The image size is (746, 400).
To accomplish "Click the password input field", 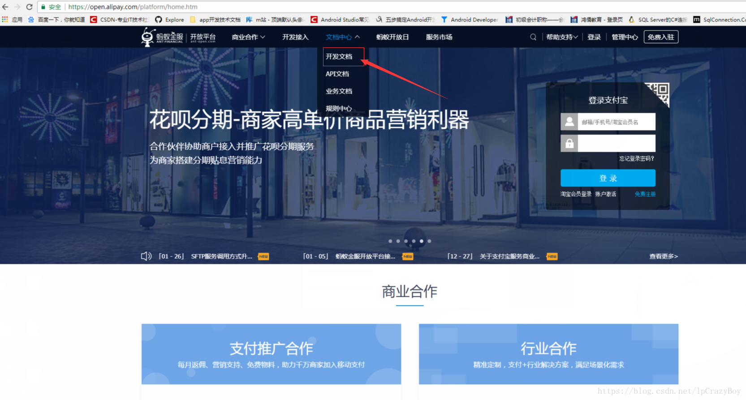I will coord(616,143).
